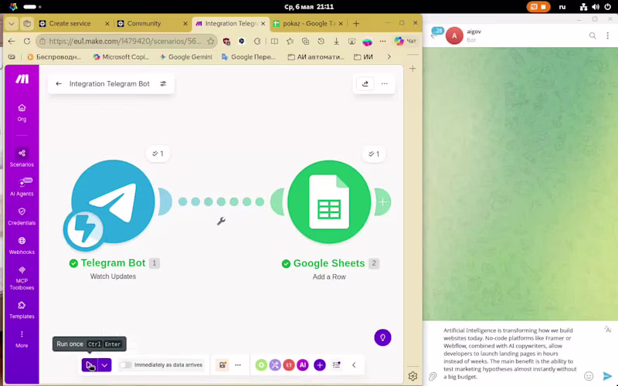
Task: Open Templates in the Make sidebar
Action: click(22, 310)
